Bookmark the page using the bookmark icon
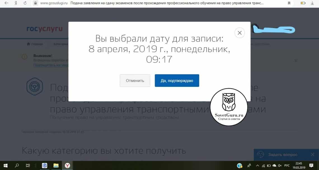319x170 pixels. point(289,3)
